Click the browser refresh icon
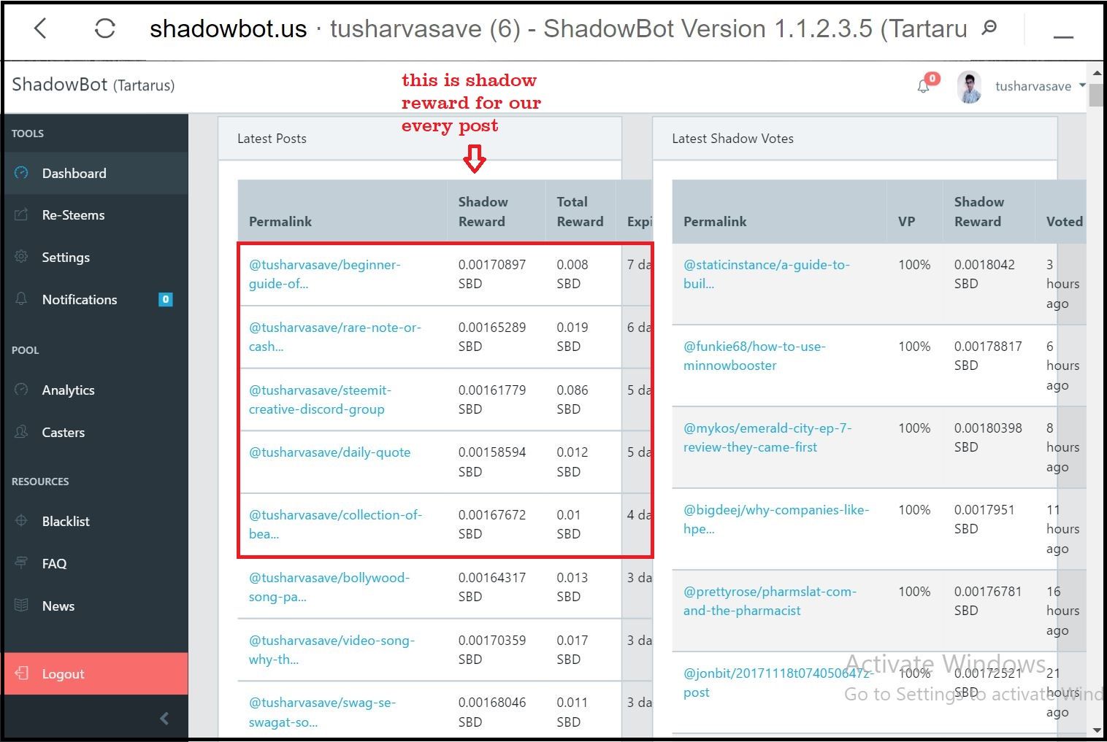The image size is (1107, 742). (x=104, y=28)
